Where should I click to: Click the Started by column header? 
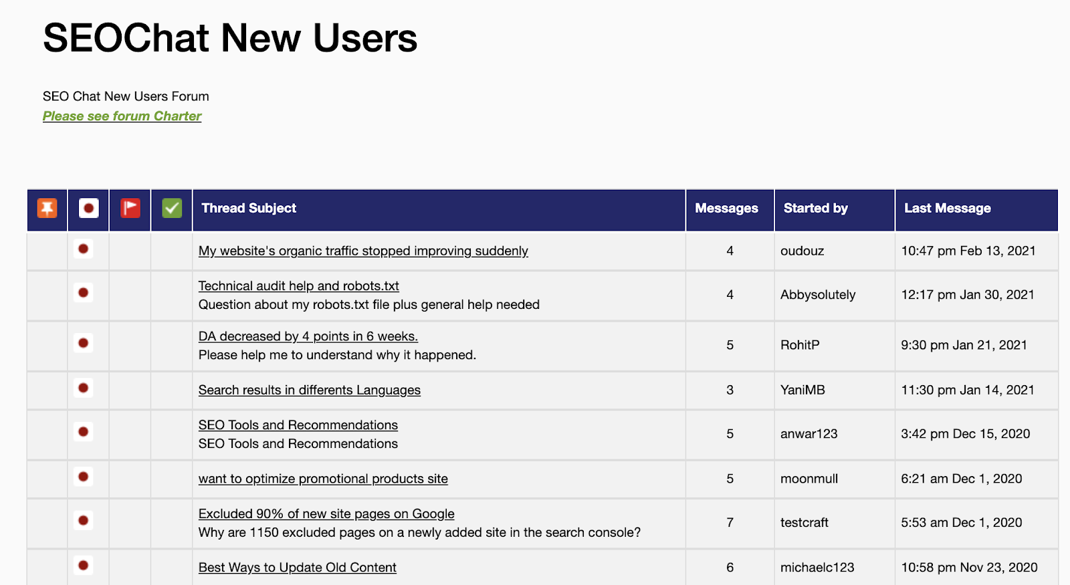click(816, 209)
